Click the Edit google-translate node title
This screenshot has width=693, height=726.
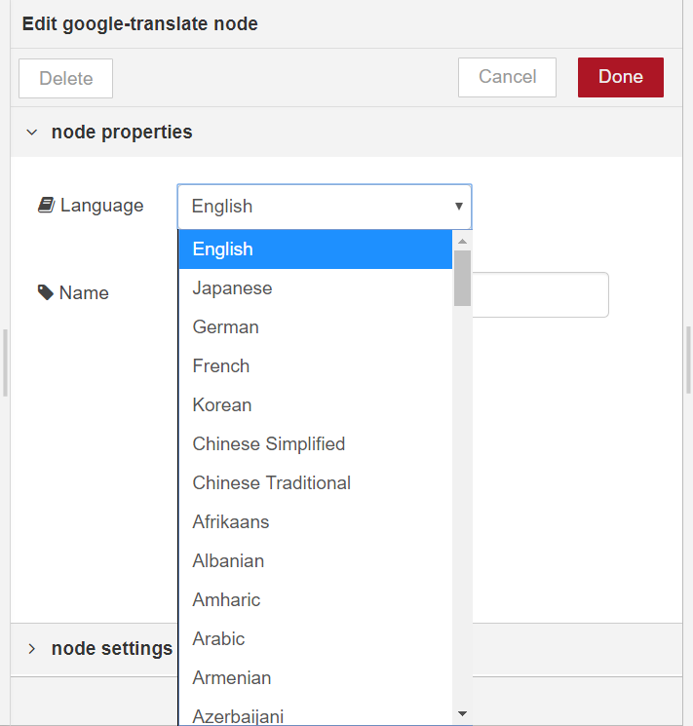tap(140, 24)
